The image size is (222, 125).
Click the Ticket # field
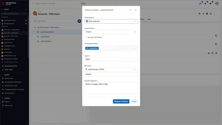pyautogui.click(x=111, y=59)
